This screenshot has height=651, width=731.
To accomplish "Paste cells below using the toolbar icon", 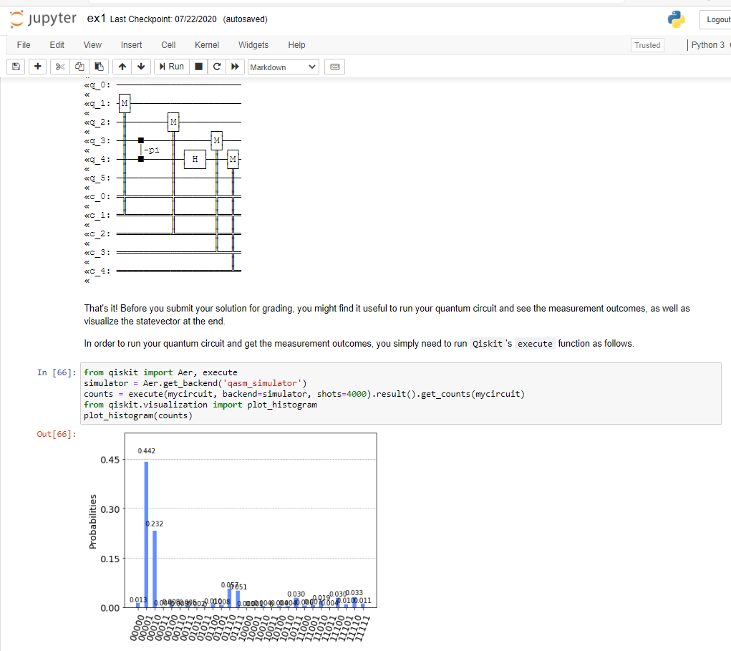I will coord(97,67).
